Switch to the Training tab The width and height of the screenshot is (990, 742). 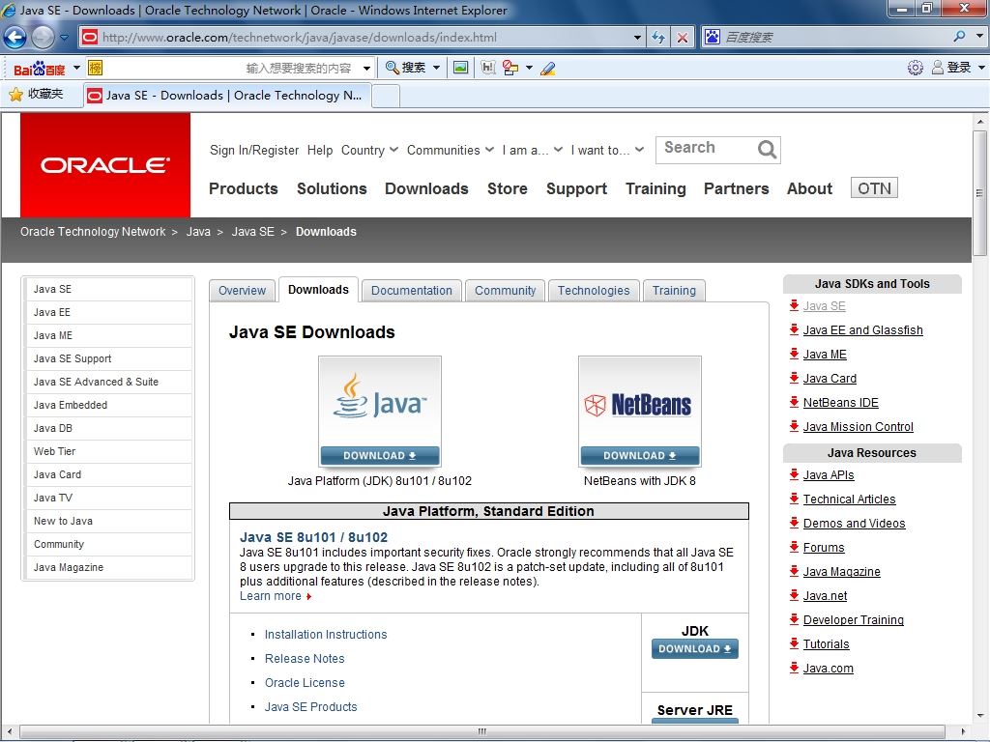pos(674,290)
